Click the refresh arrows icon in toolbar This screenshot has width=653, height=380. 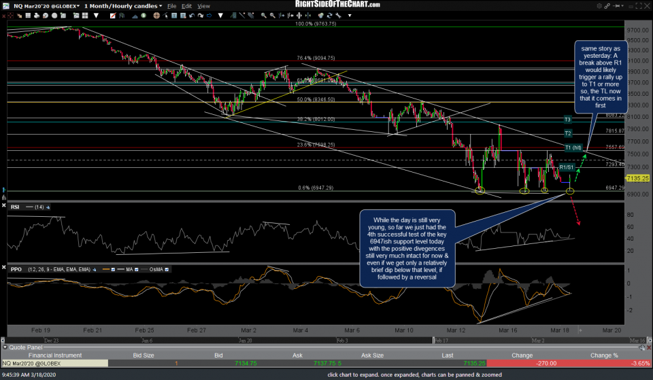(329, 16)
